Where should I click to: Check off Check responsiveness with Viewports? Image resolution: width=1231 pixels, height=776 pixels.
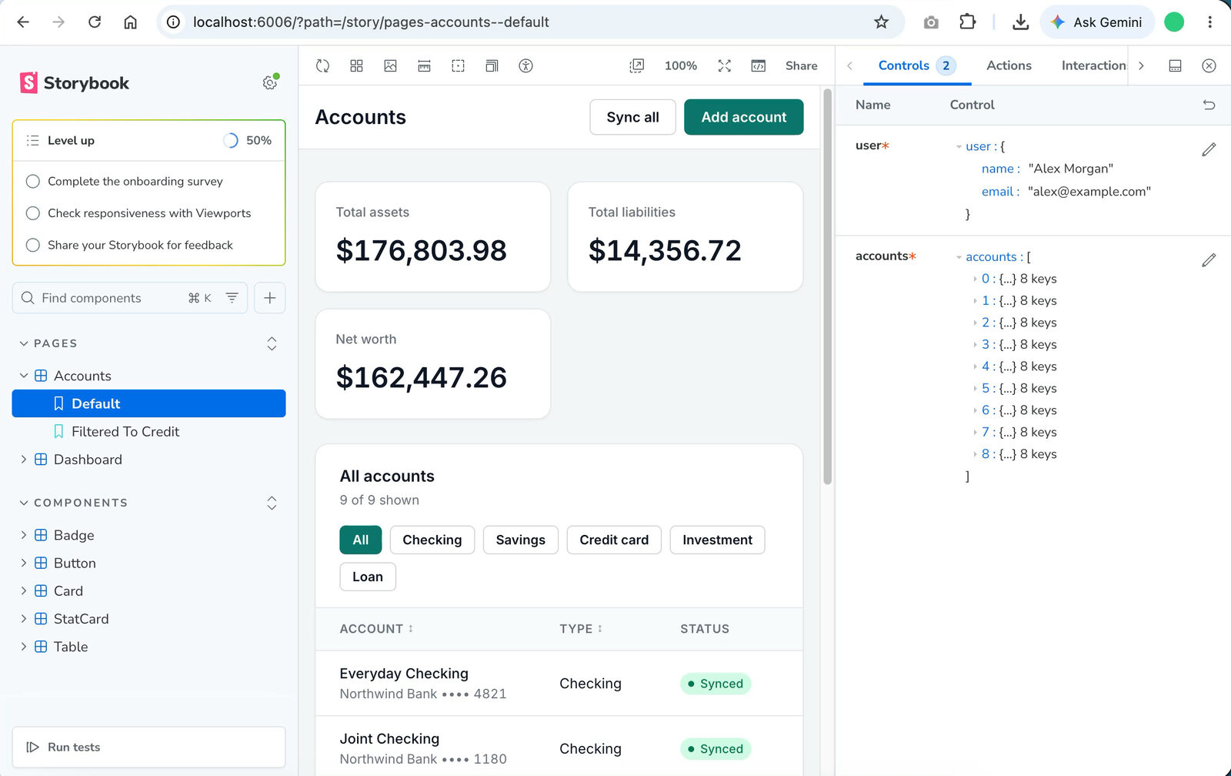click(x=32, y=213)
